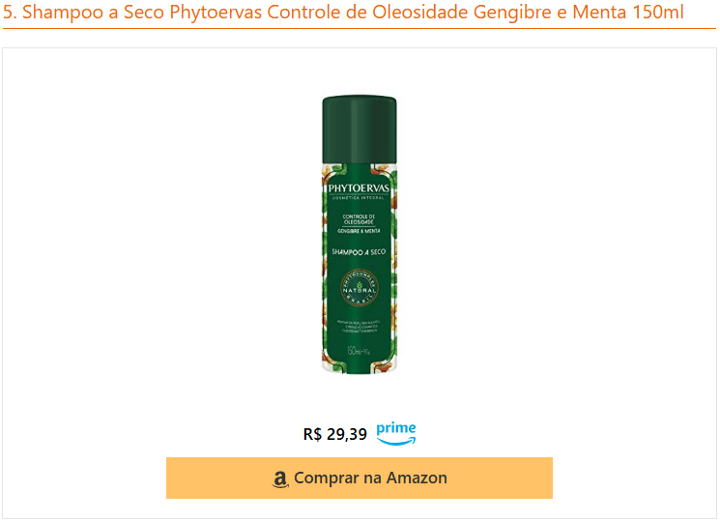Click the Phytoervas shampoo product image
The image size is (720, 522).
[x=360, y=235]
